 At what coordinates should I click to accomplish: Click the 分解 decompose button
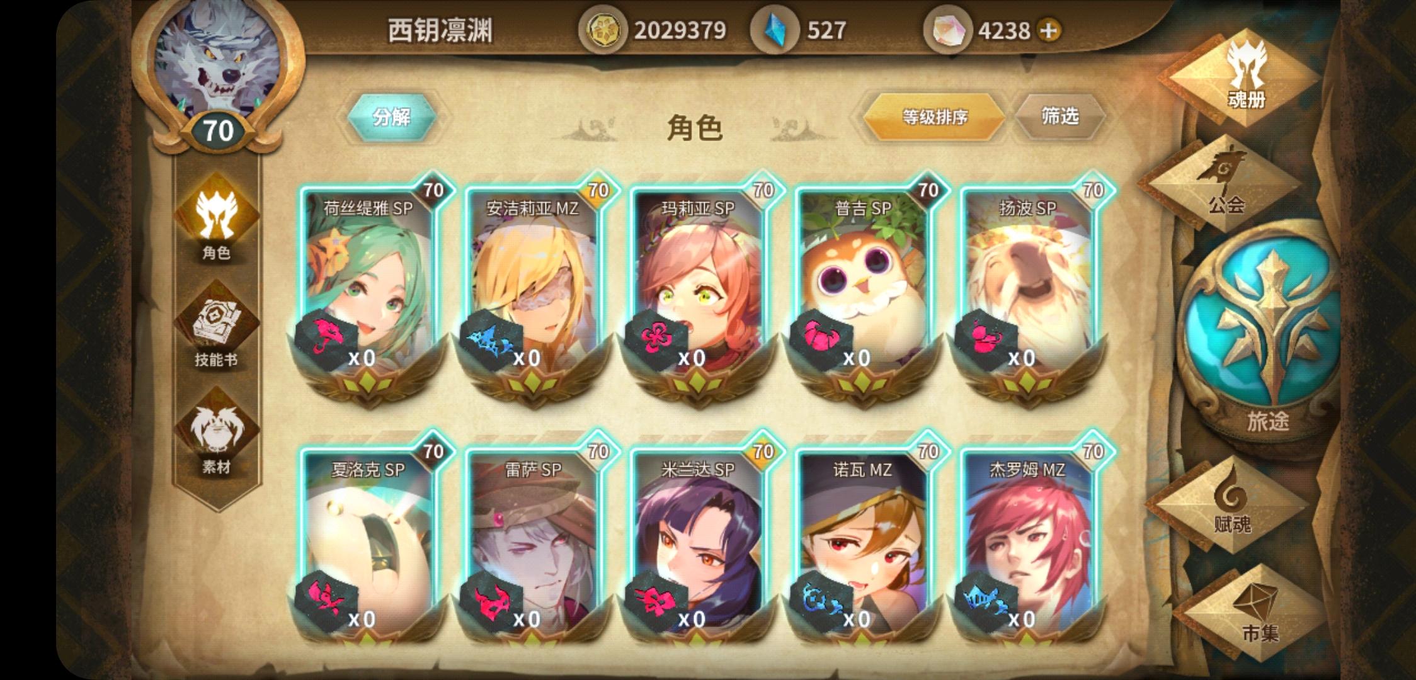[x=392, y=116]
